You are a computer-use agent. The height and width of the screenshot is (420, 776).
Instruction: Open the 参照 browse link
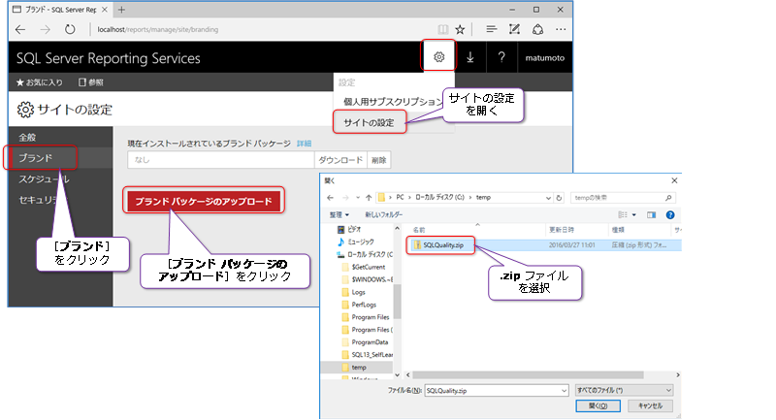pyautogui.click(x=91, y=82)
